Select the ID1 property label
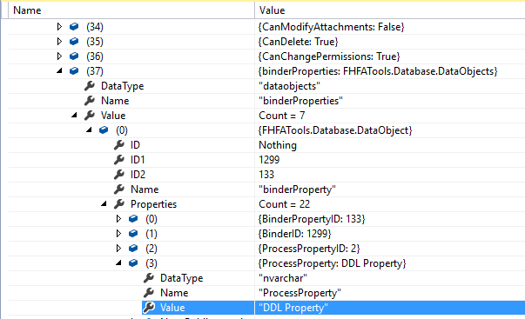Screen dimensions: 525x319 coord(138,160)
